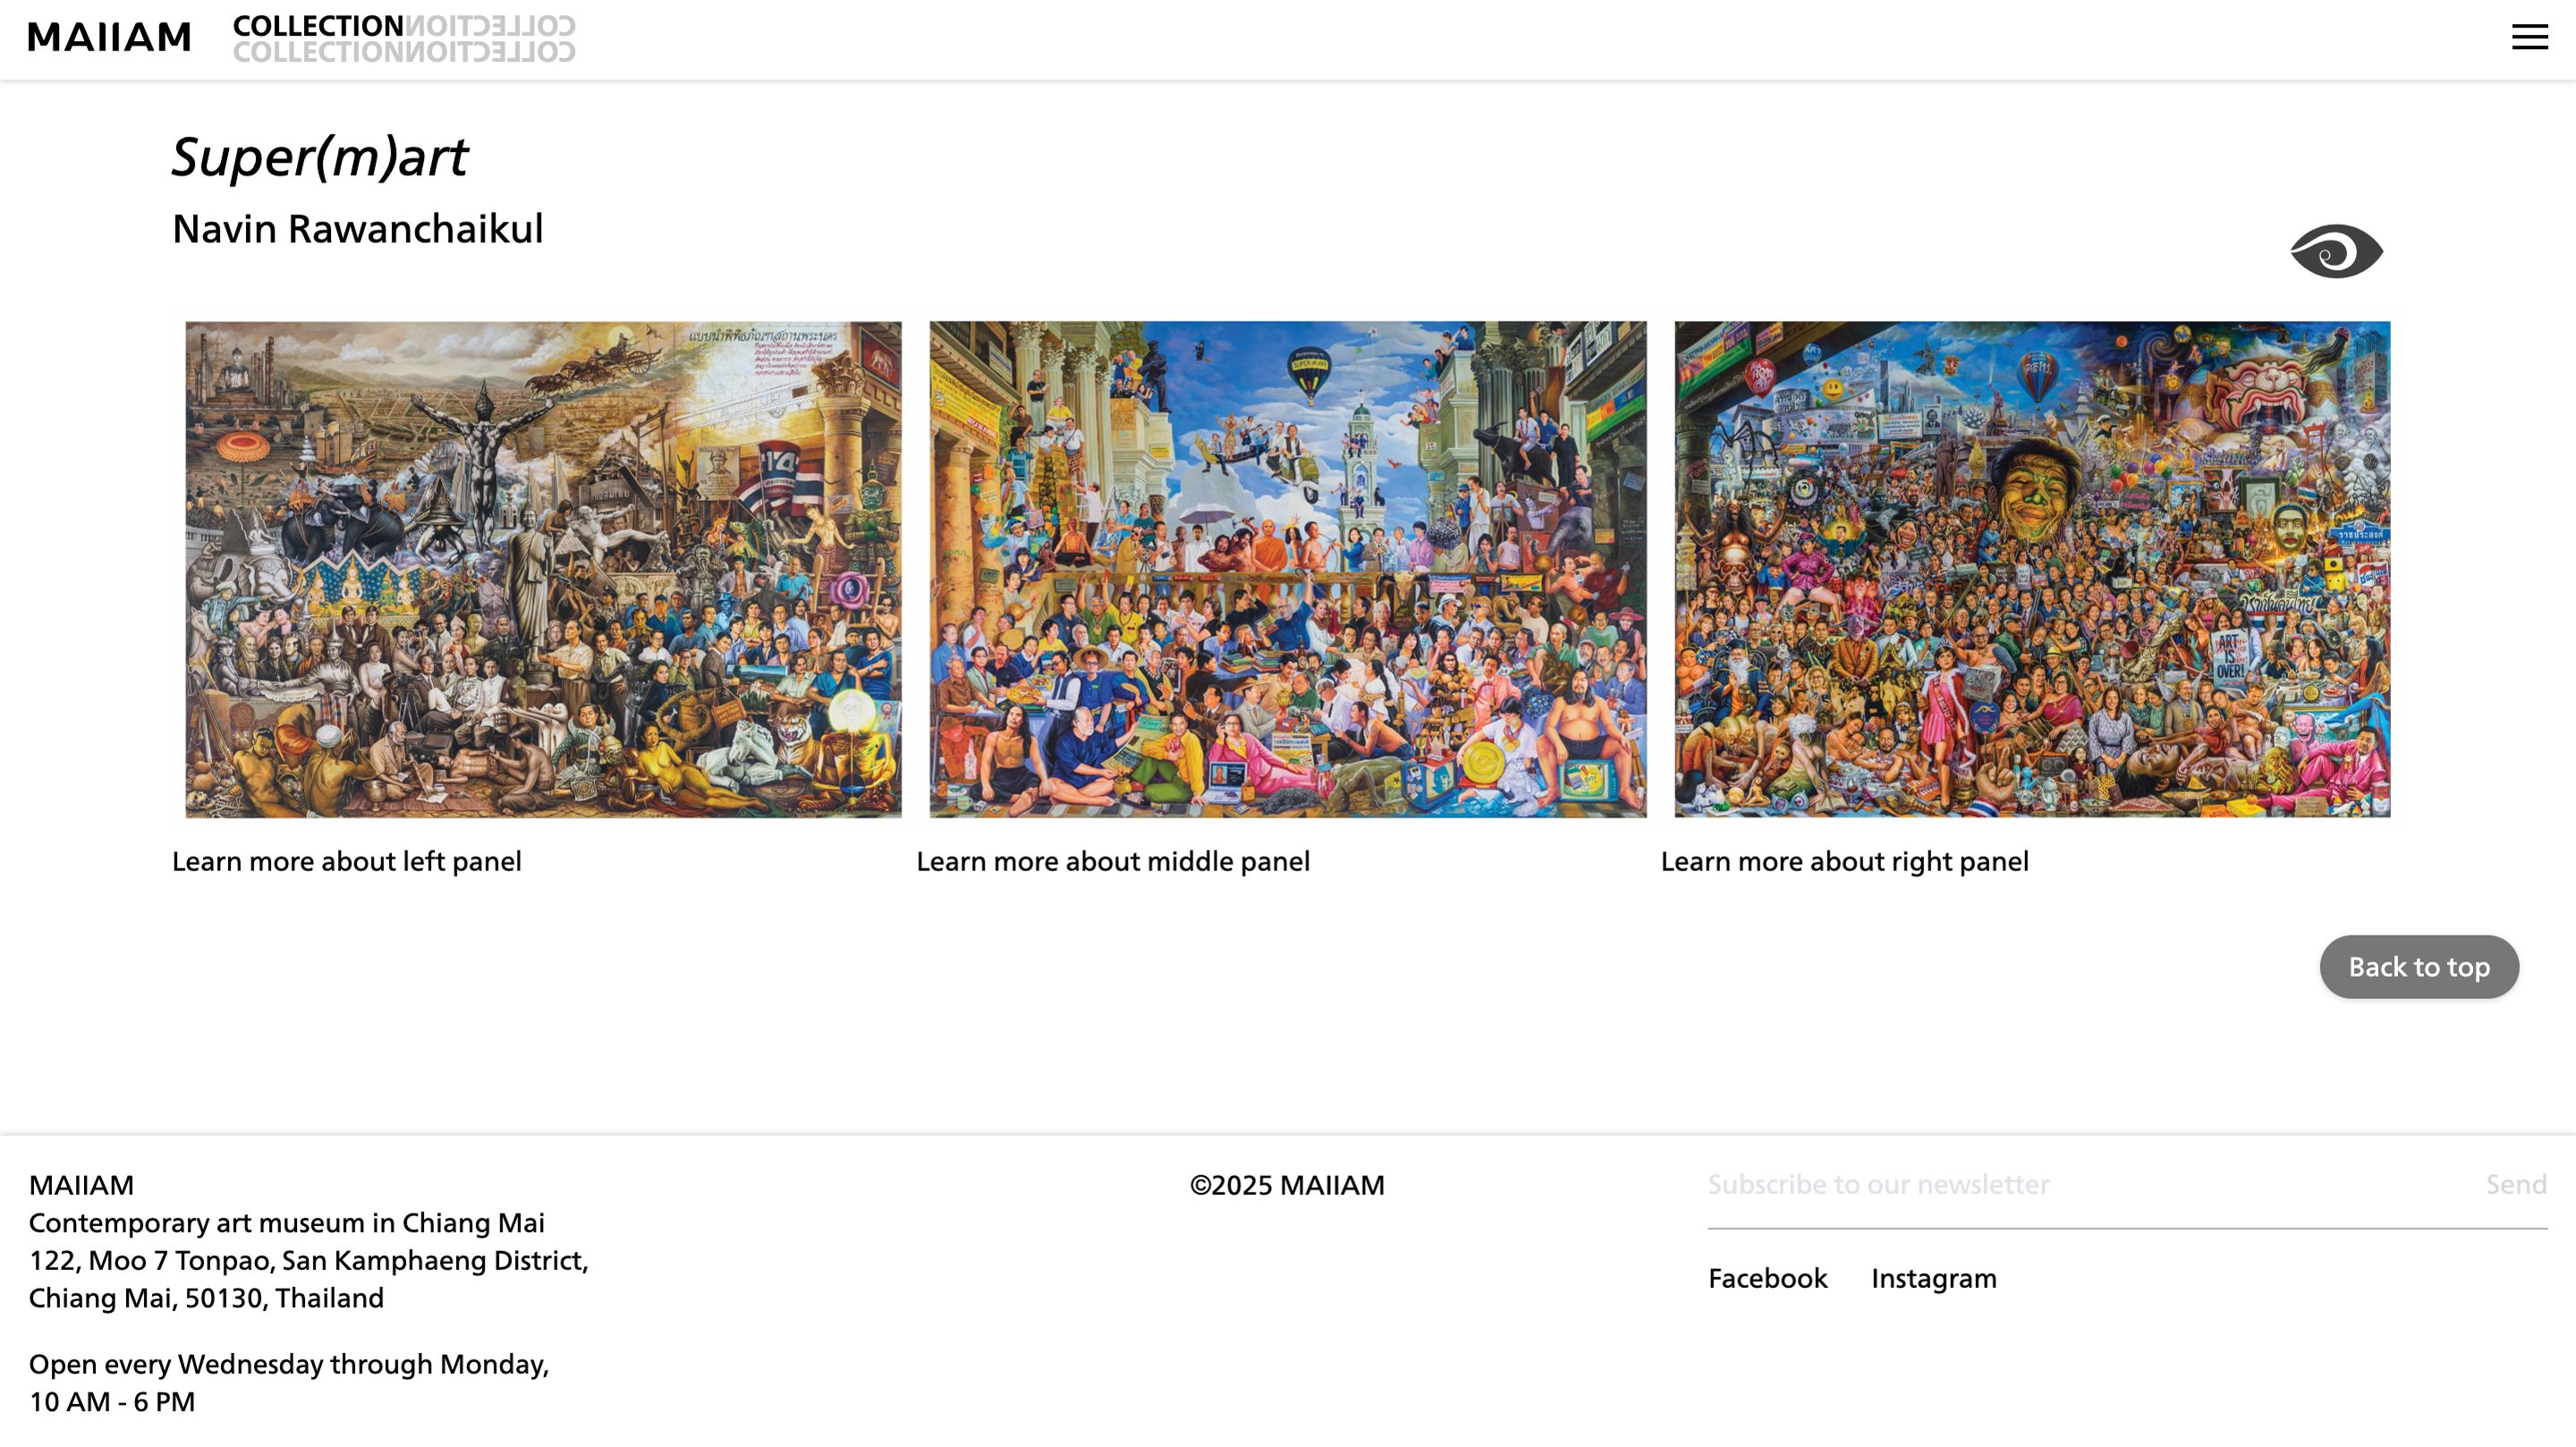Viewport: 2576px width, 1447px height.
Task: Open the middle panel painting thumbnail
Action: point(1288,569)
